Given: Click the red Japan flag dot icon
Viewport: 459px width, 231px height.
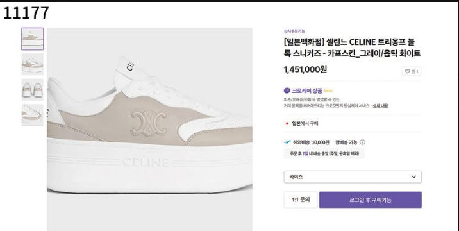Looking at the screenshot, I should [287, 123].
